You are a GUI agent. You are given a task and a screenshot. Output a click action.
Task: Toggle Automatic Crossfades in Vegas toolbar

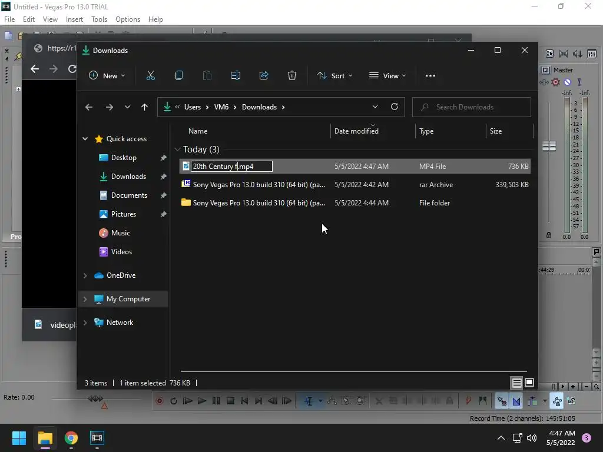(516, 401)
